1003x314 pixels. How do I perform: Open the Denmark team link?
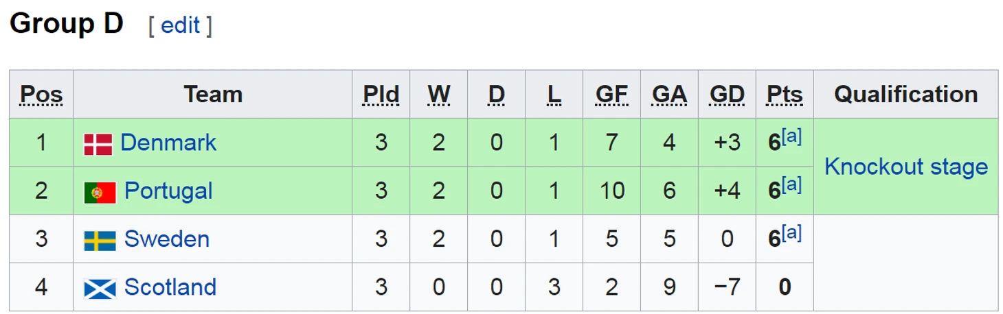click(x=168, y=143)
